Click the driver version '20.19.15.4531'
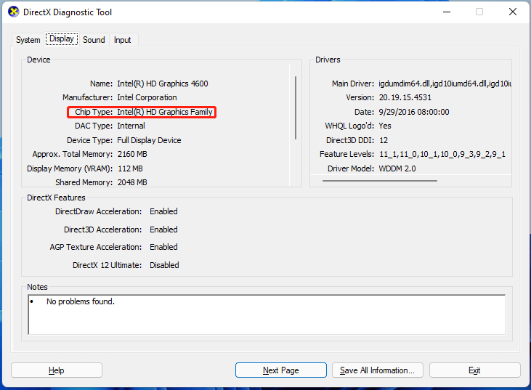531x390 pixels. [405, 97]
